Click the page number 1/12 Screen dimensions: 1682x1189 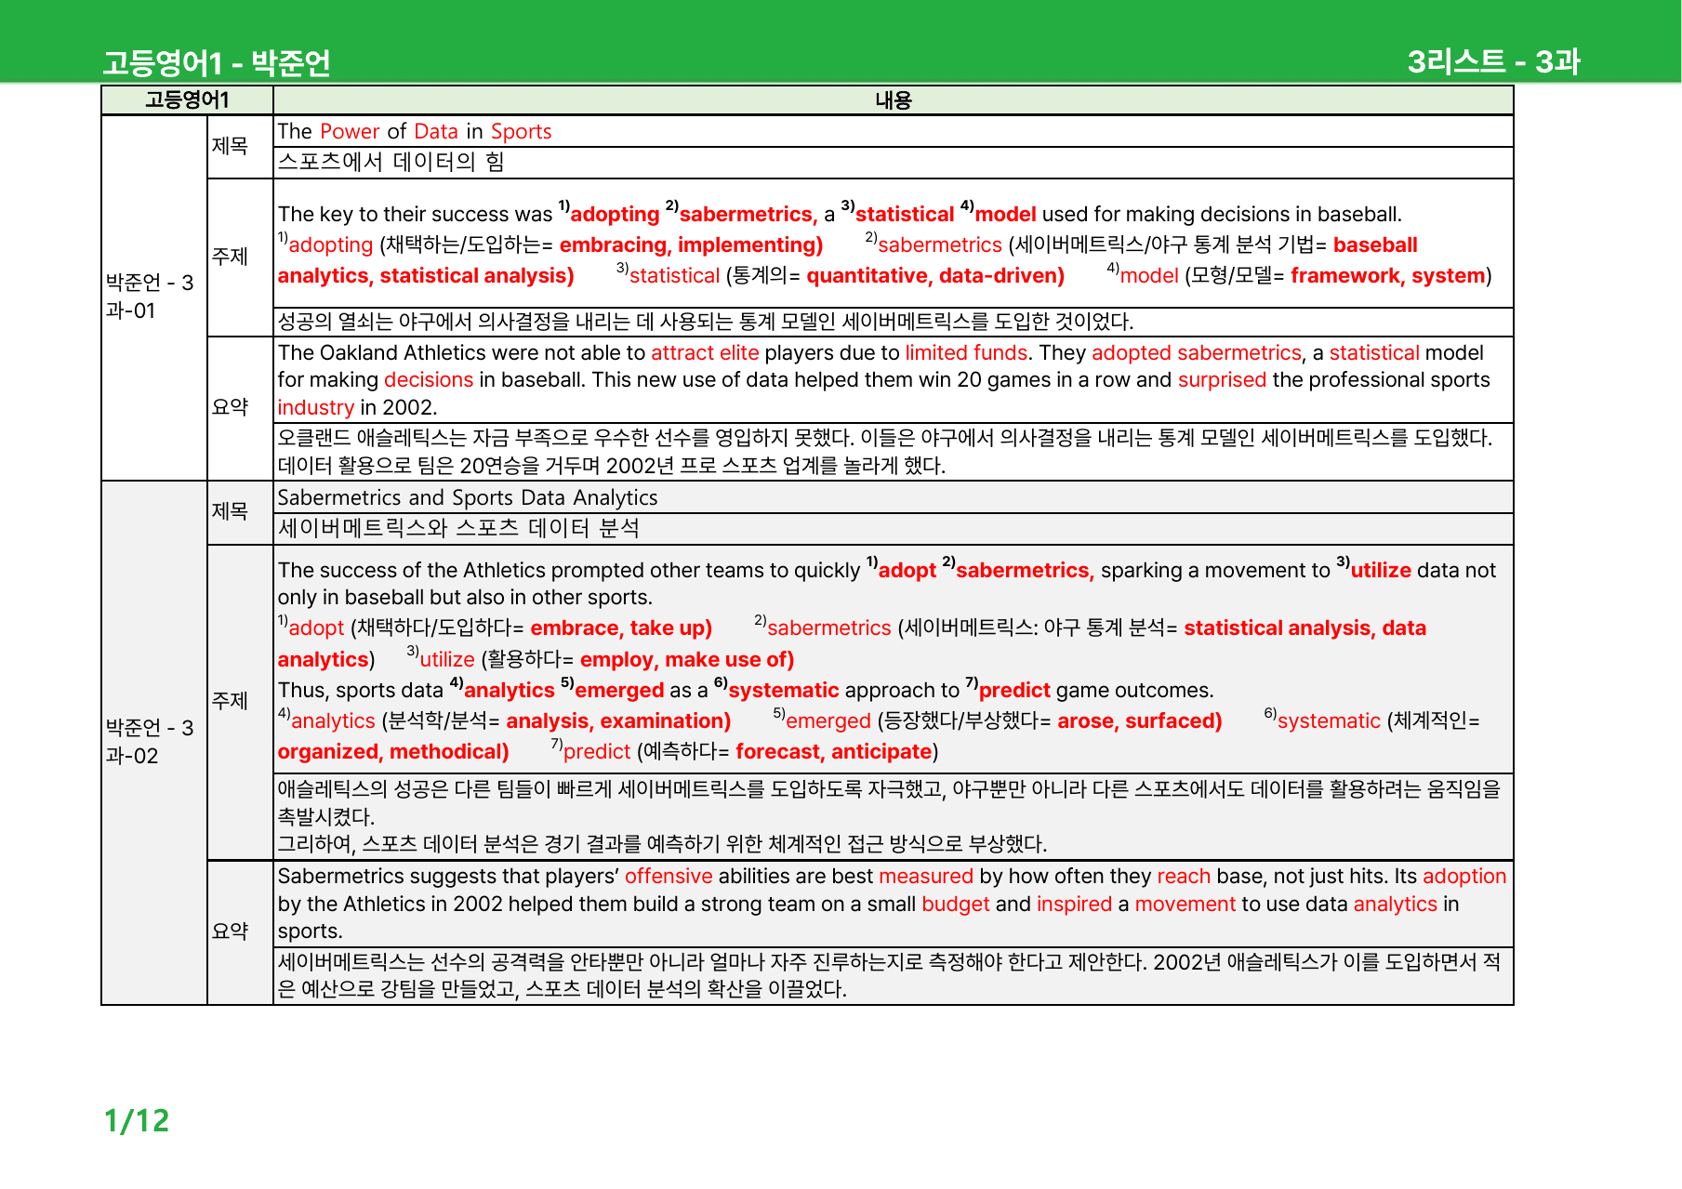pyautogui.click(x=137, y=1121)
